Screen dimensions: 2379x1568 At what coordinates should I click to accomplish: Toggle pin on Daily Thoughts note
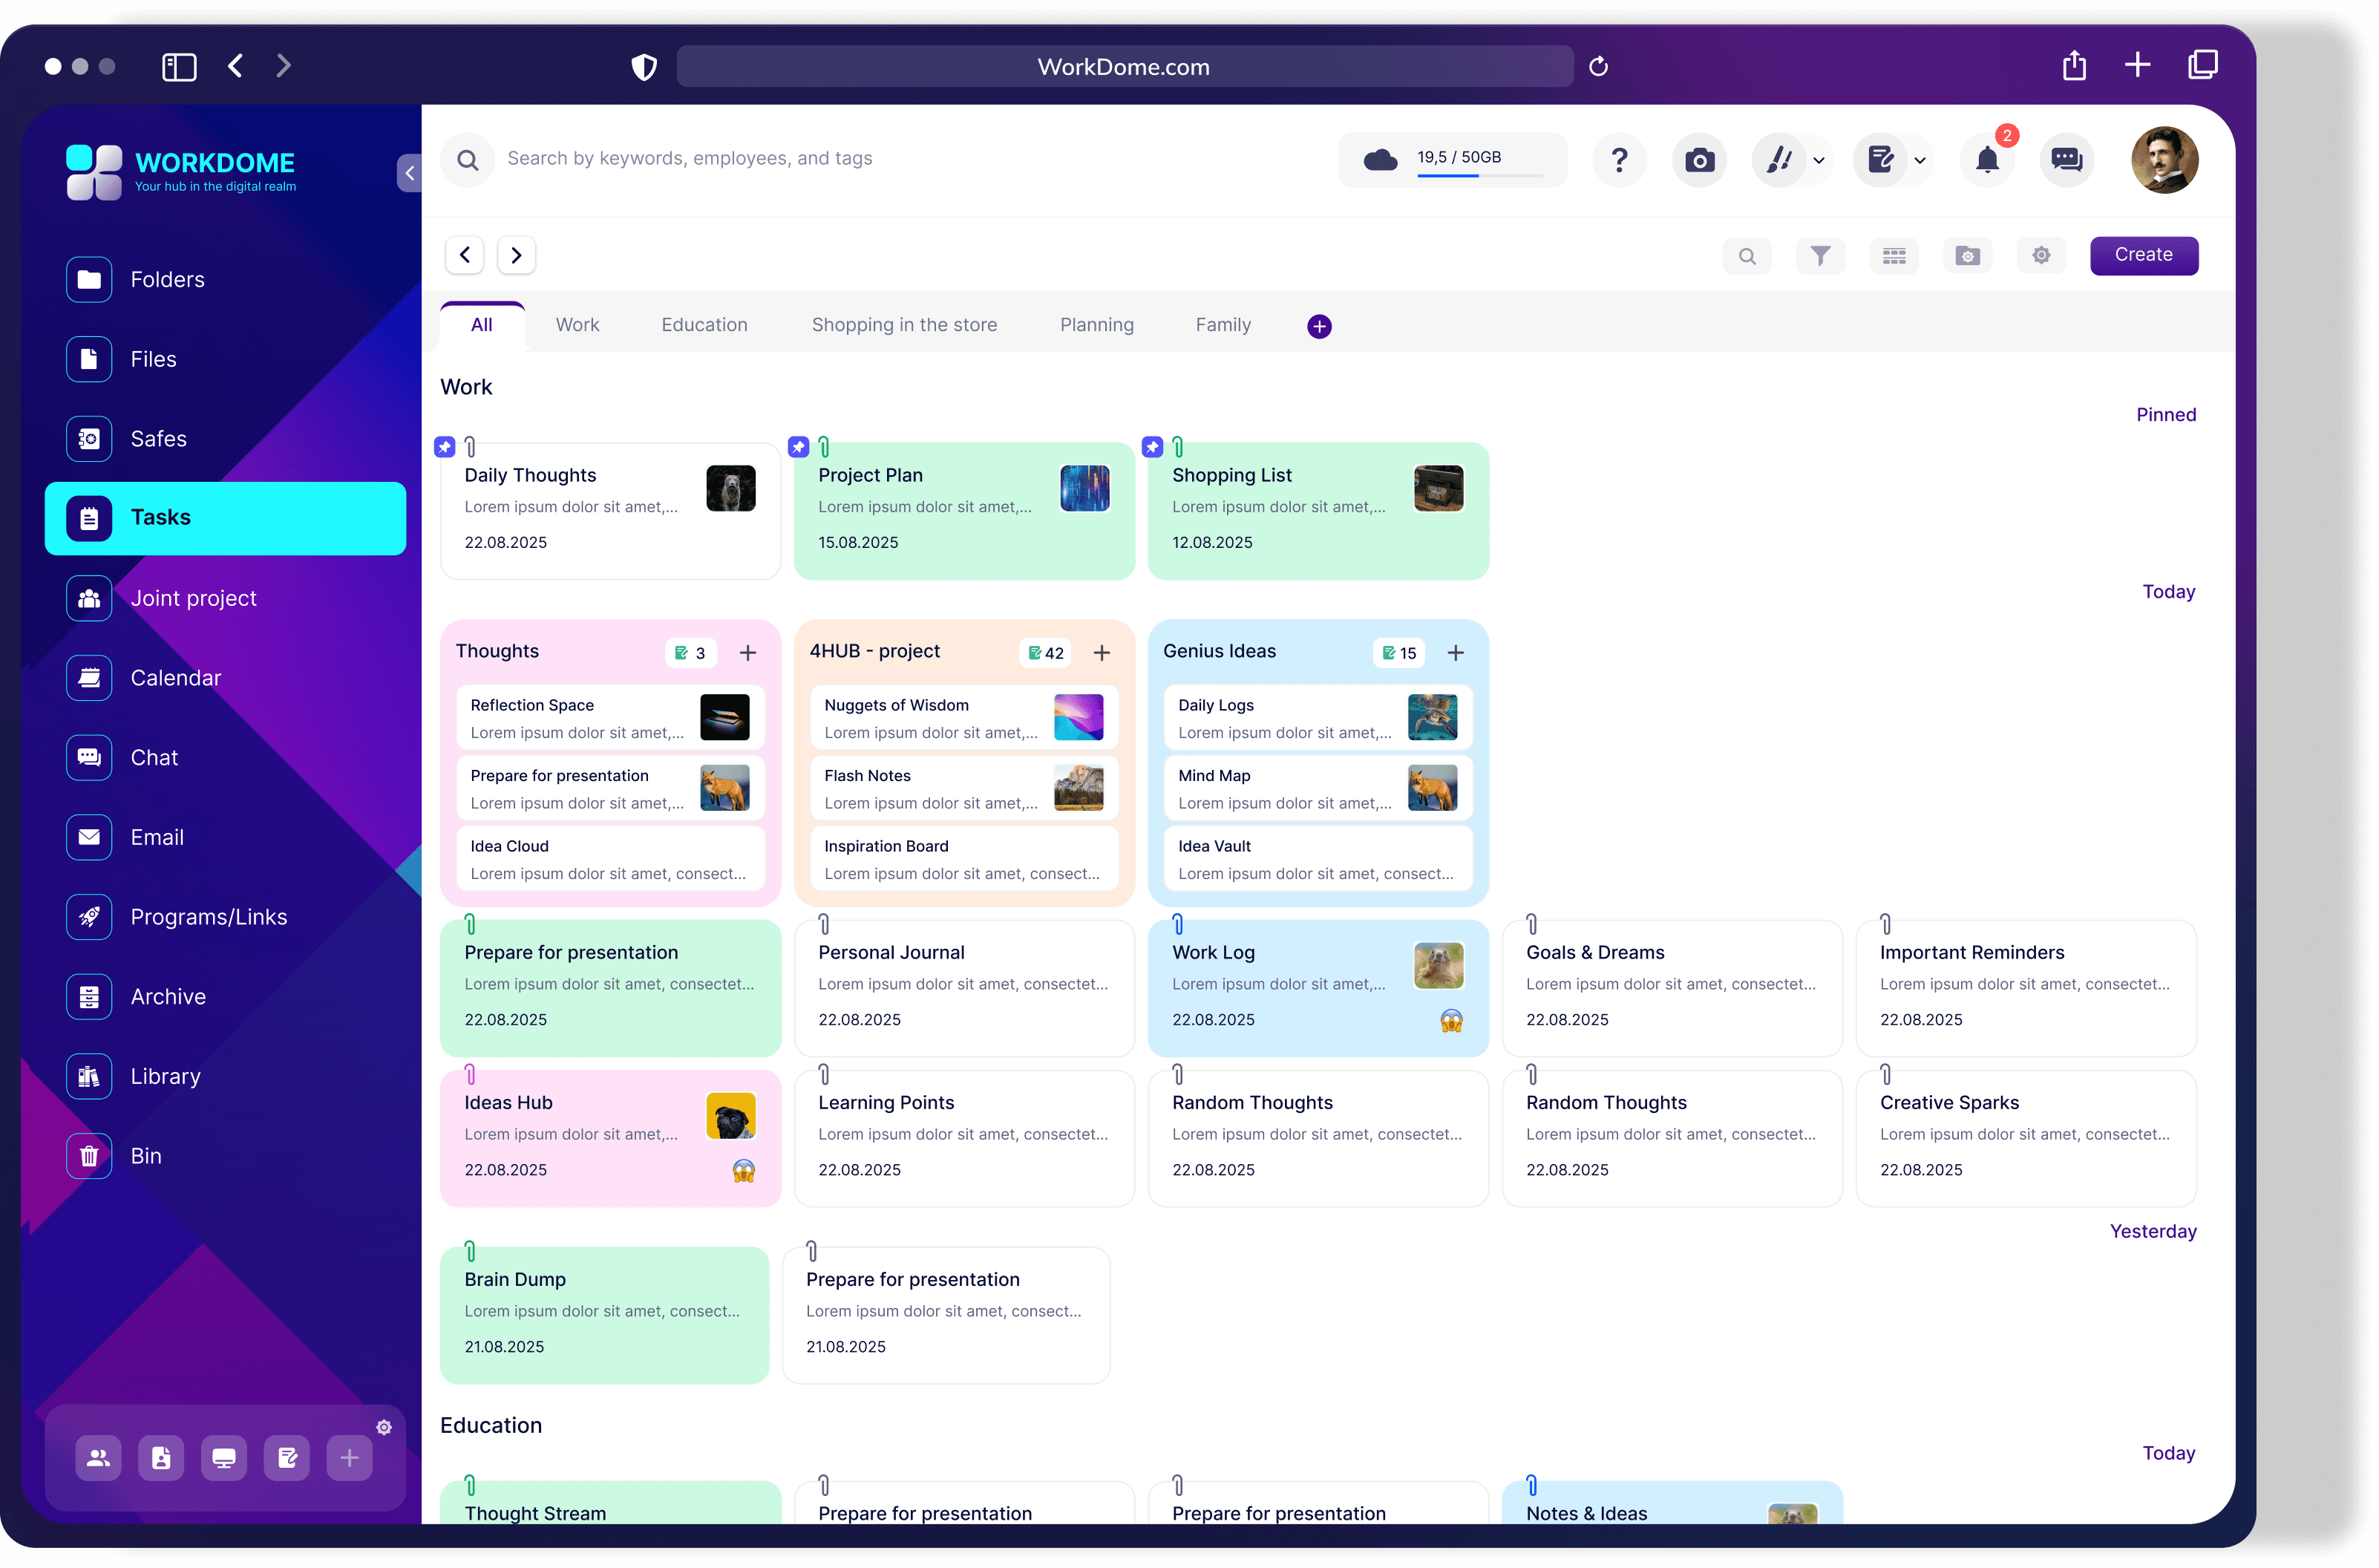445,447
